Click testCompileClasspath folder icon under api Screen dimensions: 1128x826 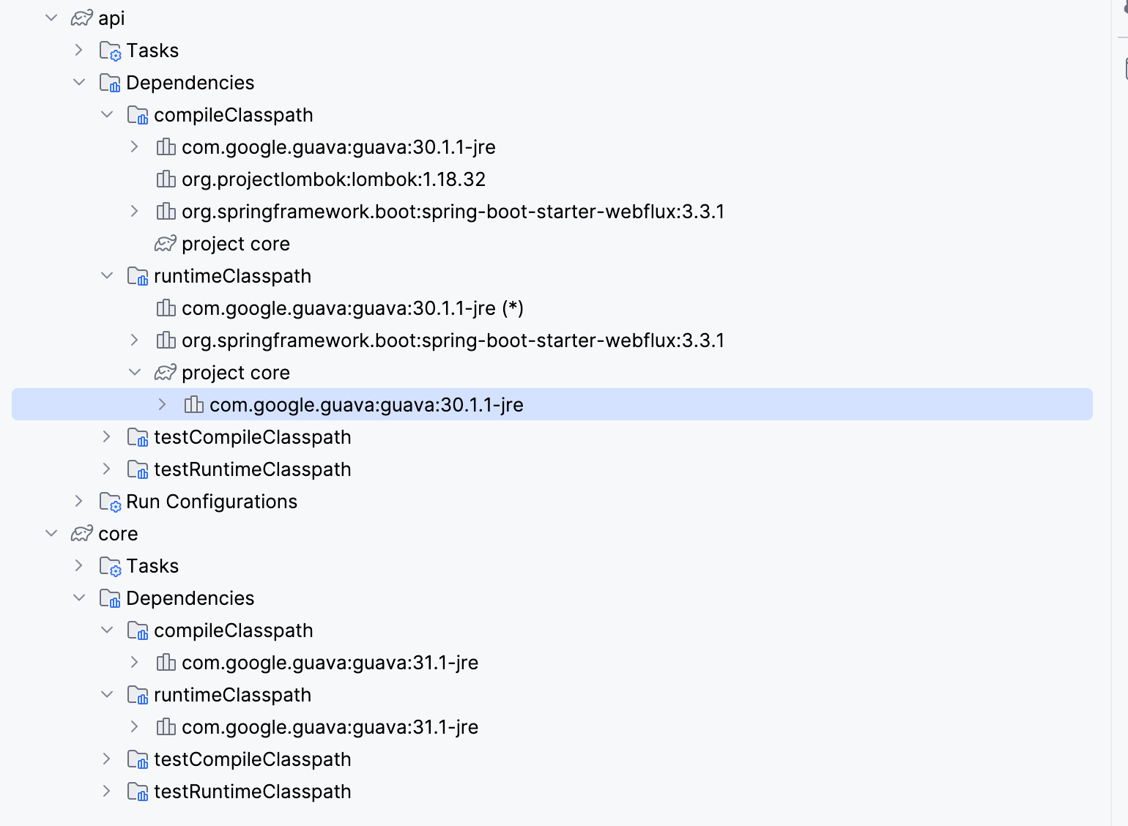pos(138,437)
